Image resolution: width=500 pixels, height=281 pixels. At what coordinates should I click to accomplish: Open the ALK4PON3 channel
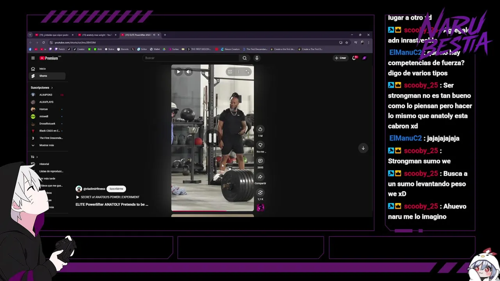coord(47,95)
